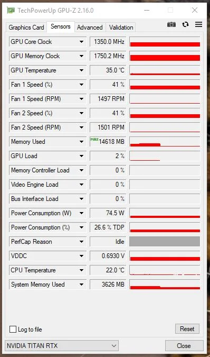Click the Close button

[184, 346]
